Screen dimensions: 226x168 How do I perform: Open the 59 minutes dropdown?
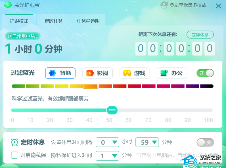click(147, 142)
